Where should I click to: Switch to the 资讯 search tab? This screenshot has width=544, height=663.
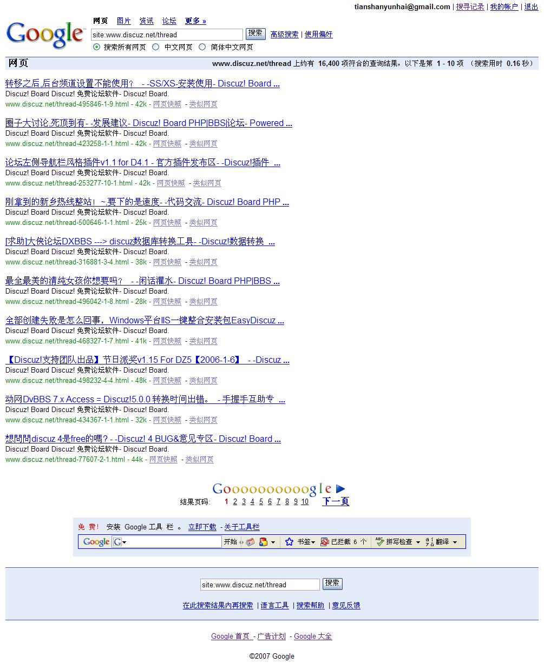click(147, 21)
